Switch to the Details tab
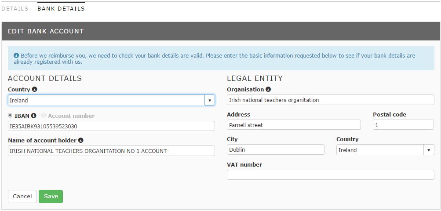Viewport: 441px width, 211px height. point(15,9)
